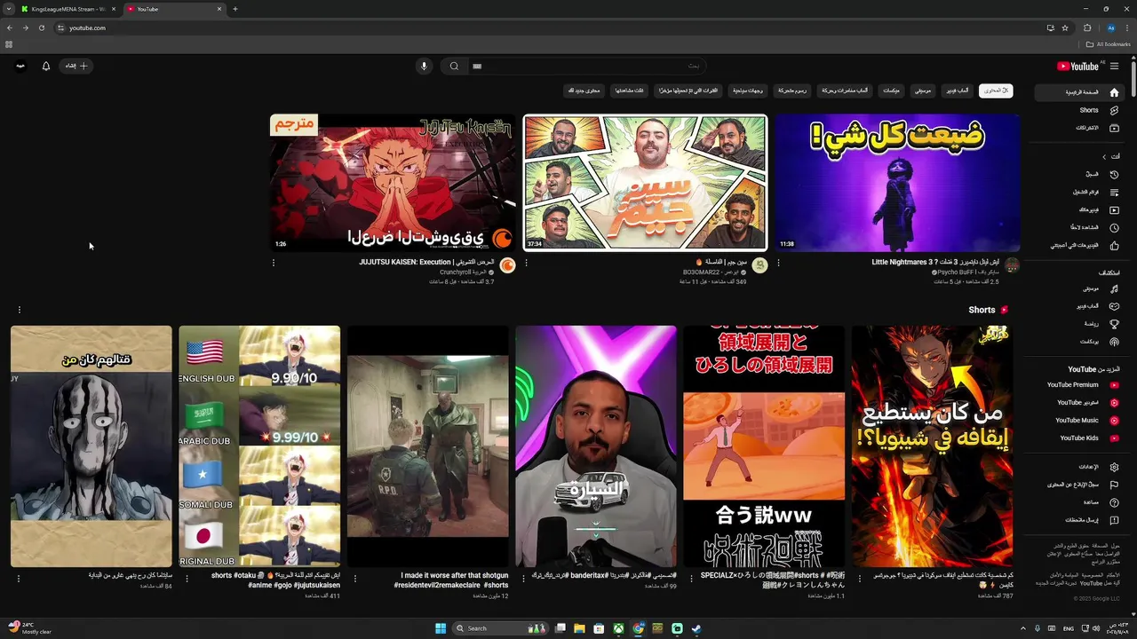Click the Windows Start button

click(441, 628)
